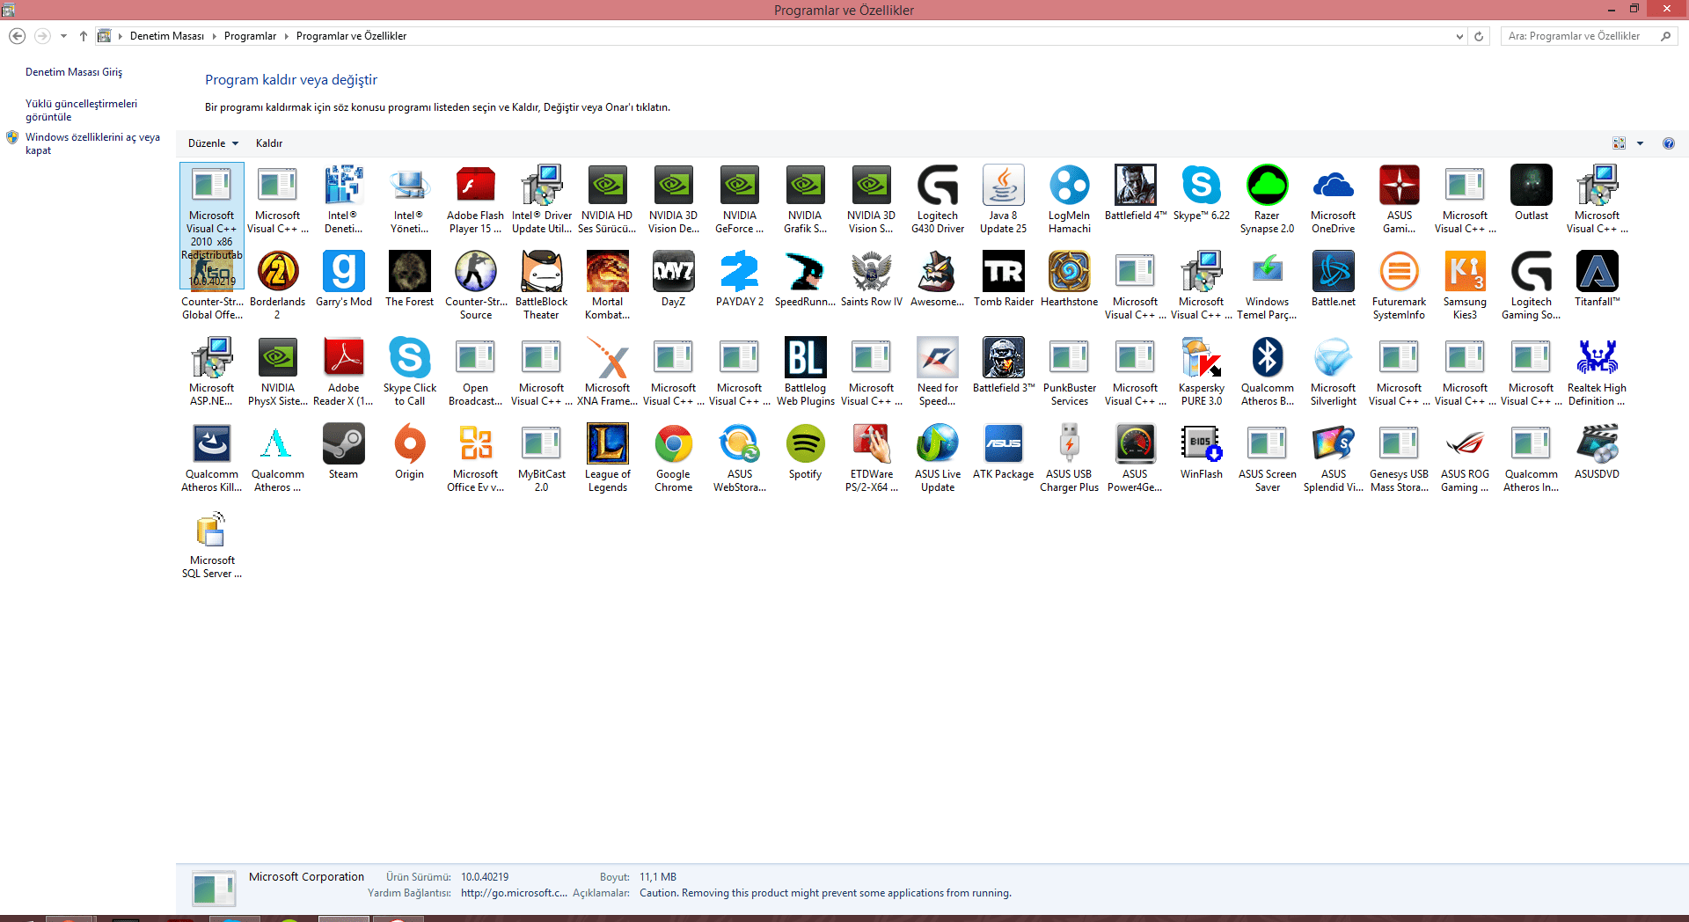Refresh the Programlar ve Özellikler view
This screenshot has height=922, width=1689.
click(1479, 36)
